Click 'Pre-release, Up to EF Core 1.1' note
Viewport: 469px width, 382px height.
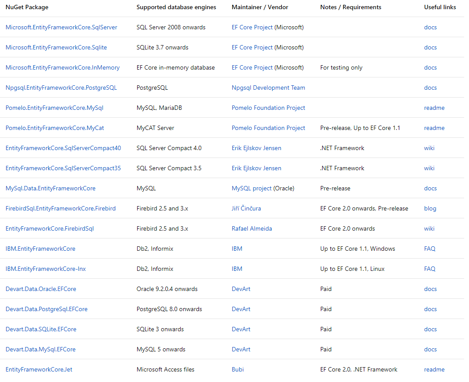[360, 128]
